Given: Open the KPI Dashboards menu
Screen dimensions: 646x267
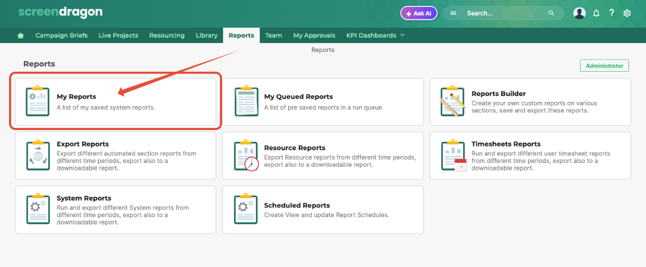Looking at the screenshot, I should click(371, 36).
